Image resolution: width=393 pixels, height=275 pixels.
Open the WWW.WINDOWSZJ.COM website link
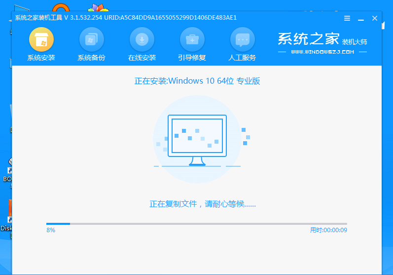coord(322,52)
